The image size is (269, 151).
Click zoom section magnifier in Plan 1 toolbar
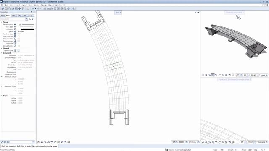pos(45,142)
